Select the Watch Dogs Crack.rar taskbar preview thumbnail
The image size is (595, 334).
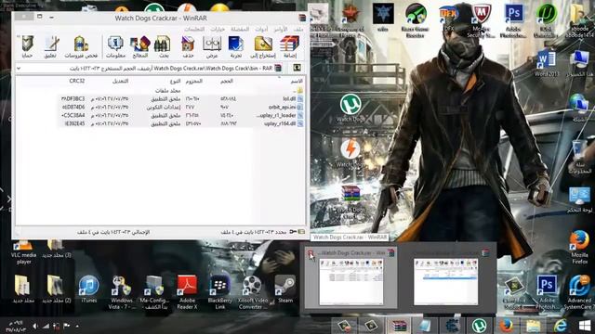click(x=350, y=278)
